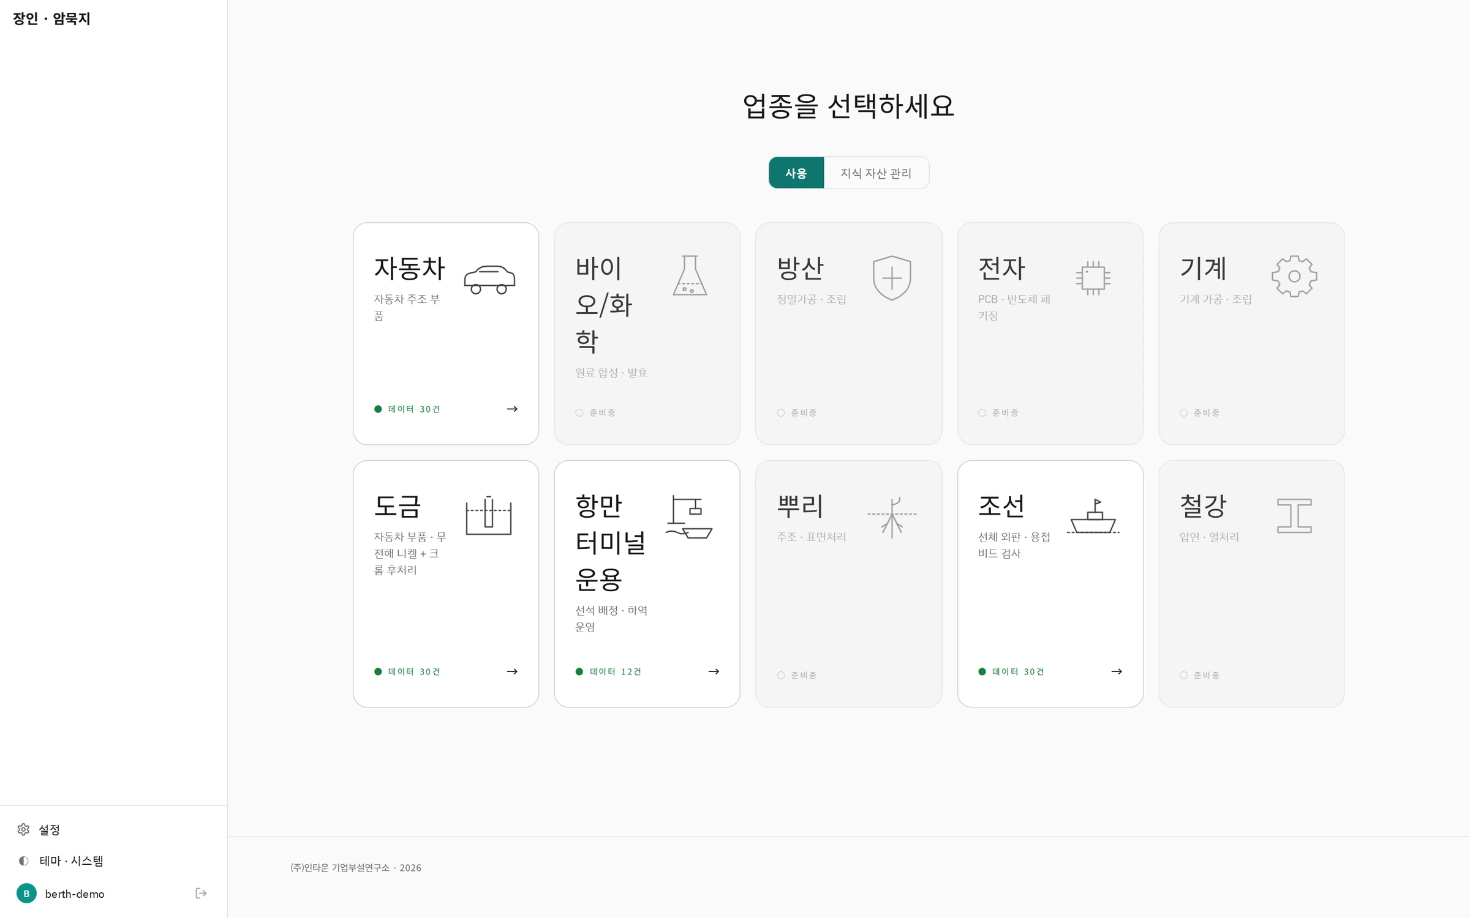Click the 장인 · 암묵지 logo title

51,19
